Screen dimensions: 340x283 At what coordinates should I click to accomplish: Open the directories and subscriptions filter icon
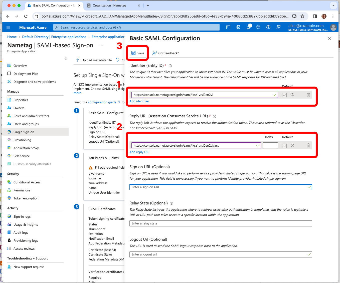tap(238, 27)
